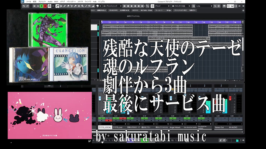Open the Audio menu

point(50,2)
